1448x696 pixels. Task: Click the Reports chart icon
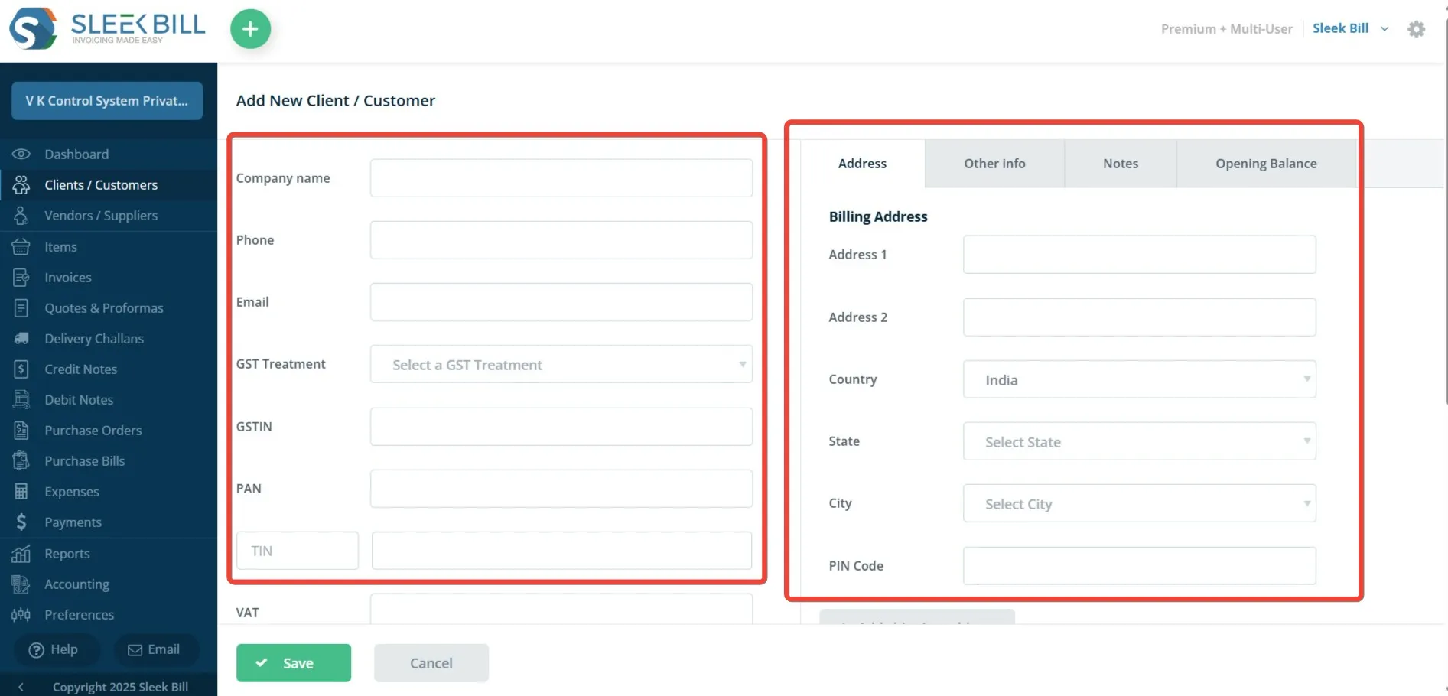click(x=21, y=553)
